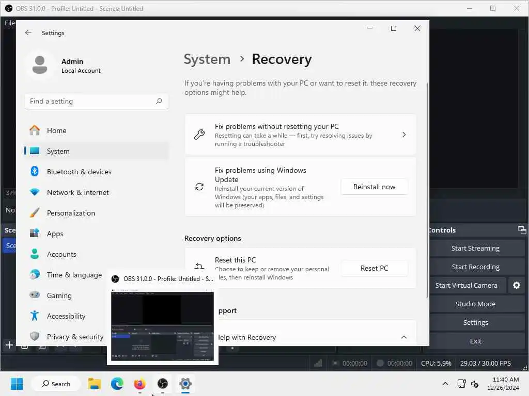This screenshot has width=529, height=396.
Task: Select System in the sidebar
Action: 97,151
